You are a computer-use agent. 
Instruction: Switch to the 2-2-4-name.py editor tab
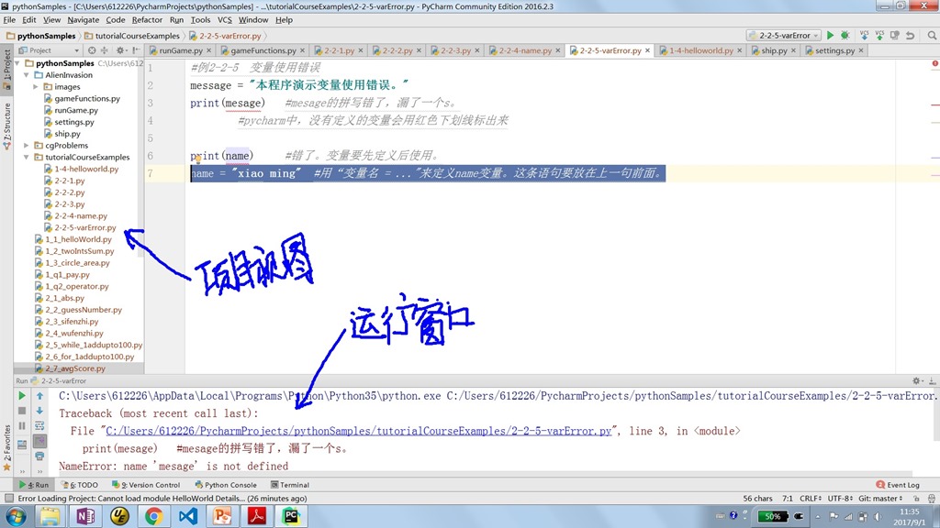point(524,50)
